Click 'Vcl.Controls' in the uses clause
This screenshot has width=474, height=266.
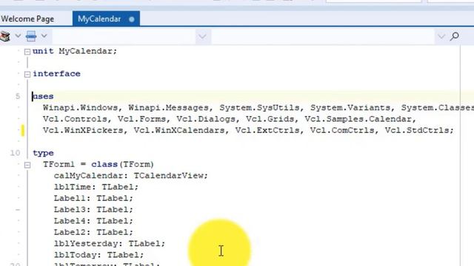[75, 119]
